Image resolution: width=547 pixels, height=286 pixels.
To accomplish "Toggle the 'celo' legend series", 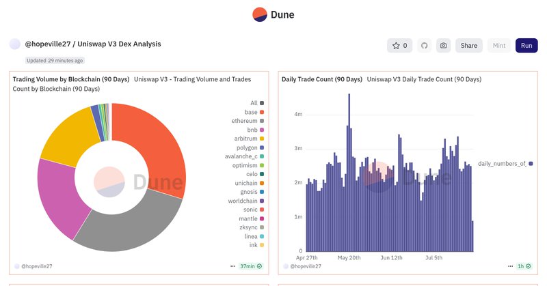I will point(255,174).
